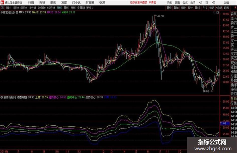Open the 功能 menu
The height and width of the screenshot is (153, 237).
(x=170, y=3)
